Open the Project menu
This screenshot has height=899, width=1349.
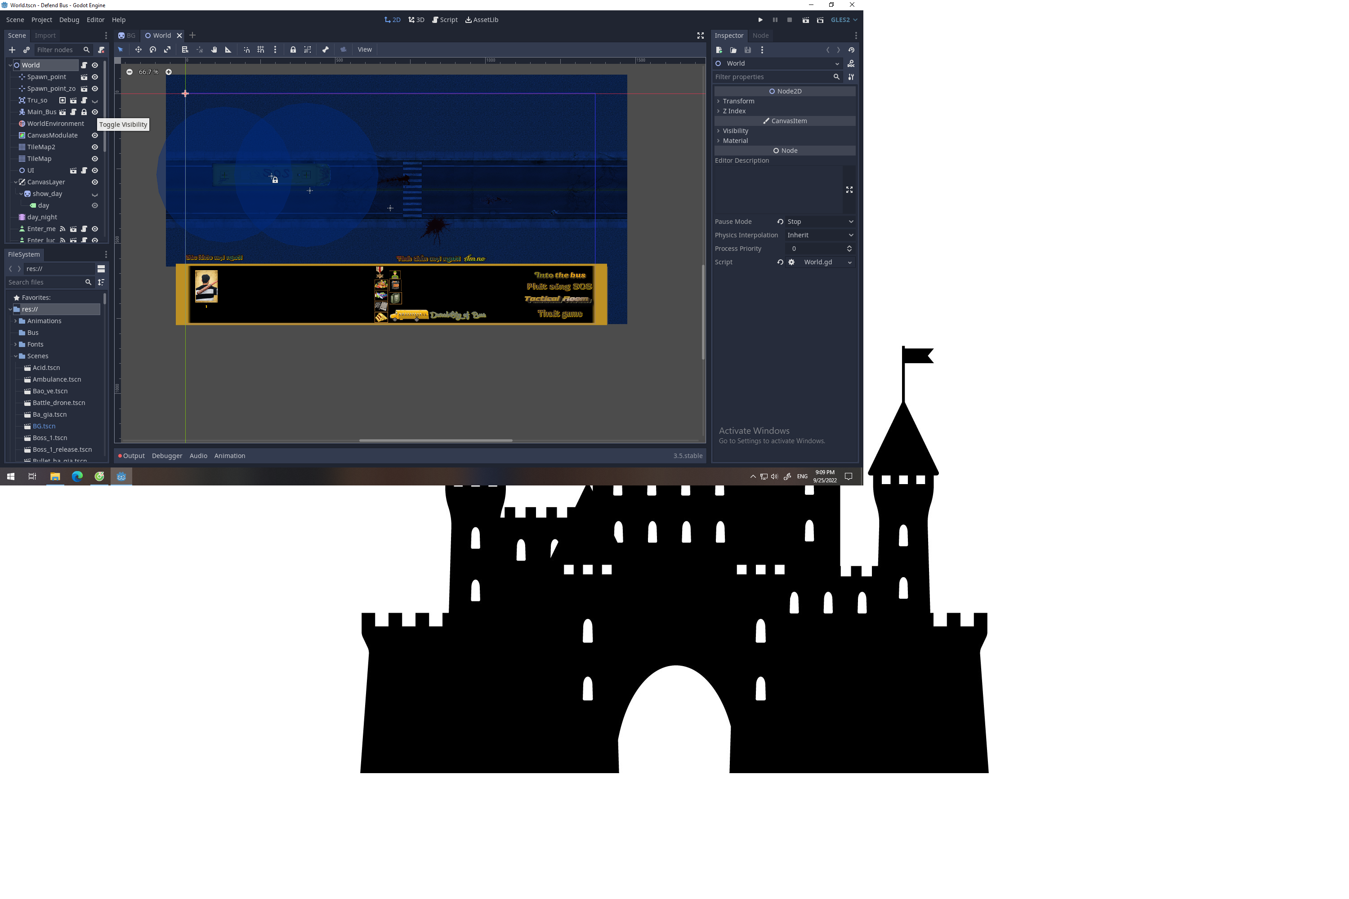pos(41,19)
